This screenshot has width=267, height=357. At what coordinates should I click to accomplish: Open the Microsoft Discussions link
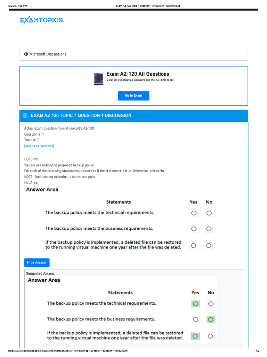click(x=48, y=54)
